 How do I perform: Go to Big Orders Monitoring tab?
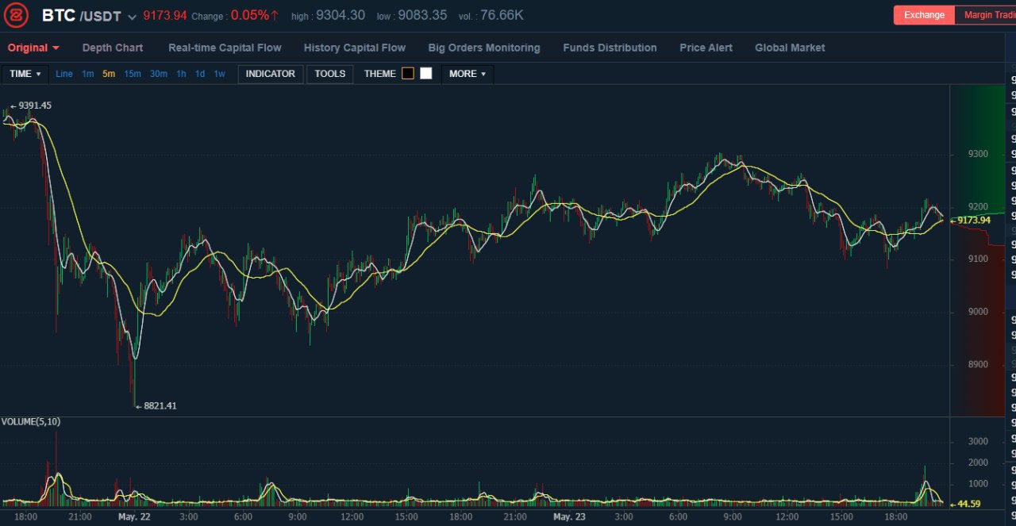tap(484, 48)
